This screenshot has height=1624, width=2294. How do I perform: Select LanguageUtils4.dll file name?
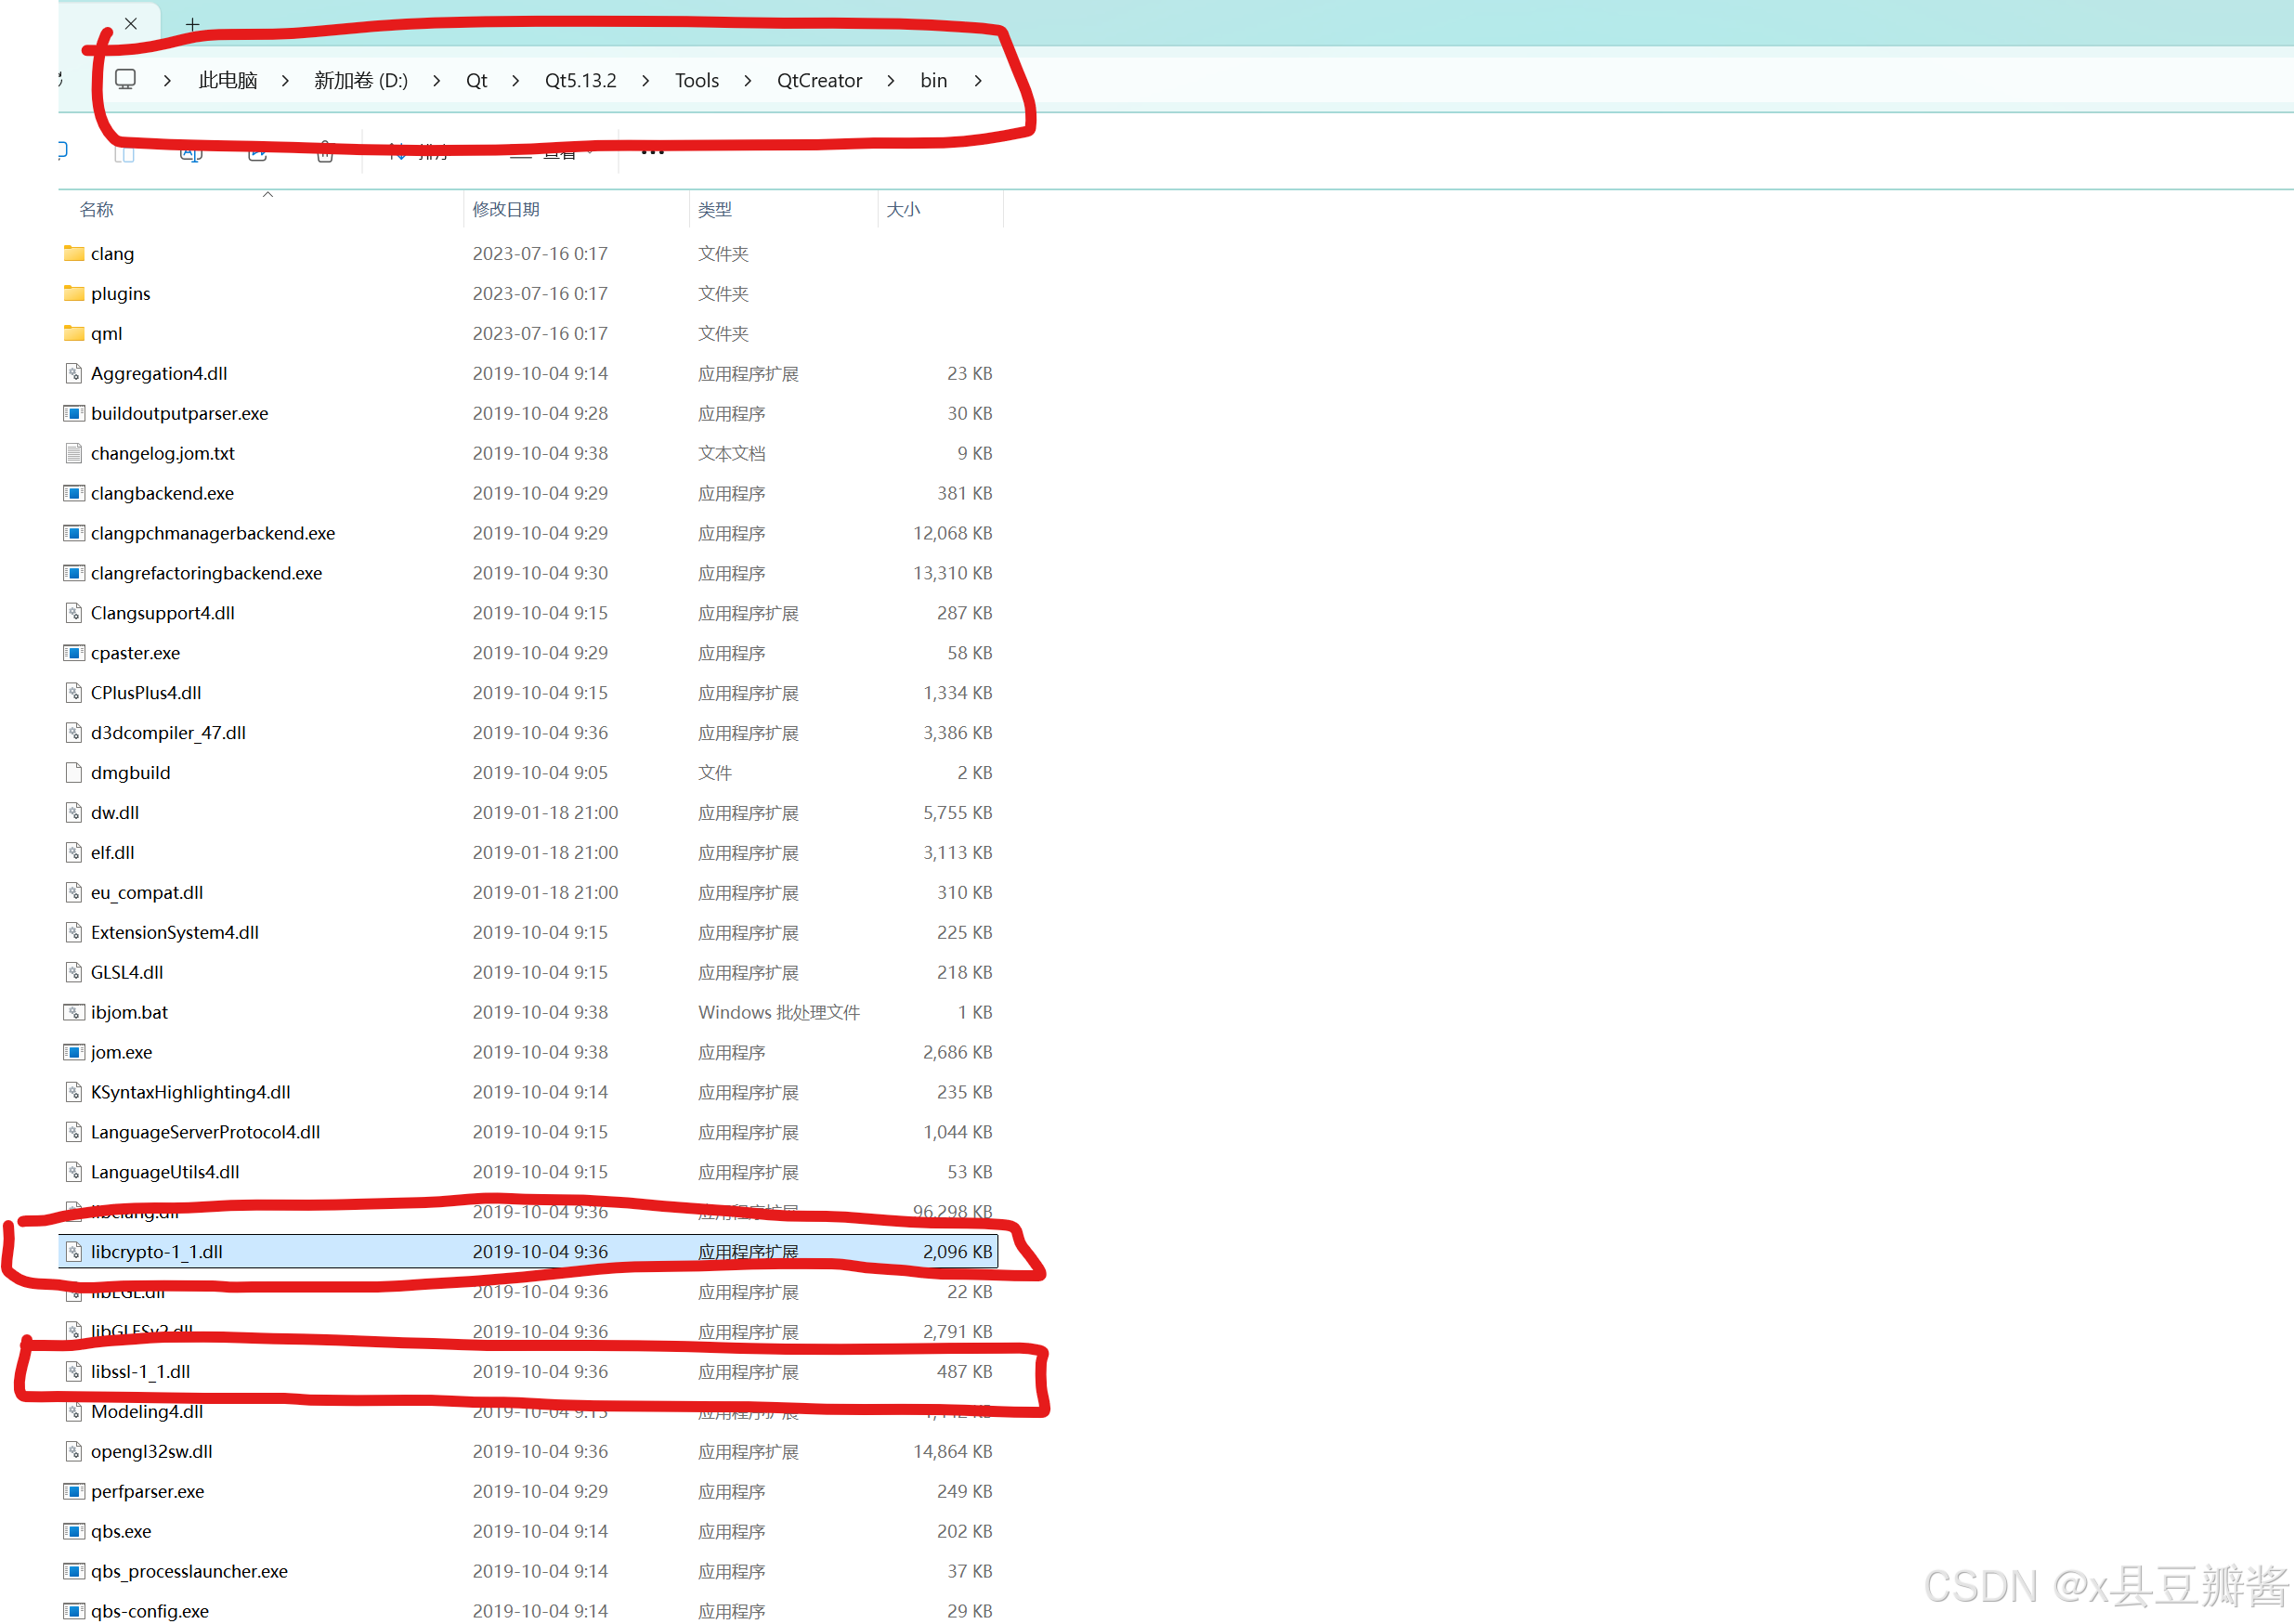(165, 1172)
